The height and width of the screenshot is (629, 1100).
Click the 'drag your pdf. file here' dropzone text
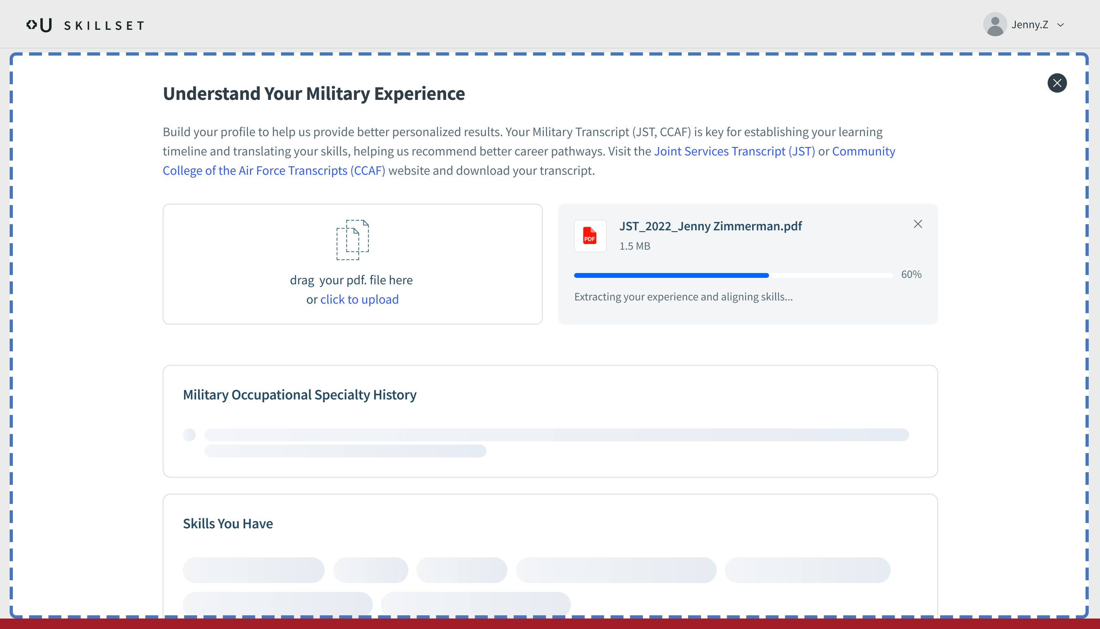[x=351, y=280]
